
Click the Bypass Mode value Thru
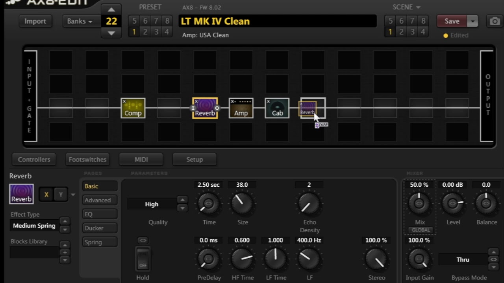[463, 259]
